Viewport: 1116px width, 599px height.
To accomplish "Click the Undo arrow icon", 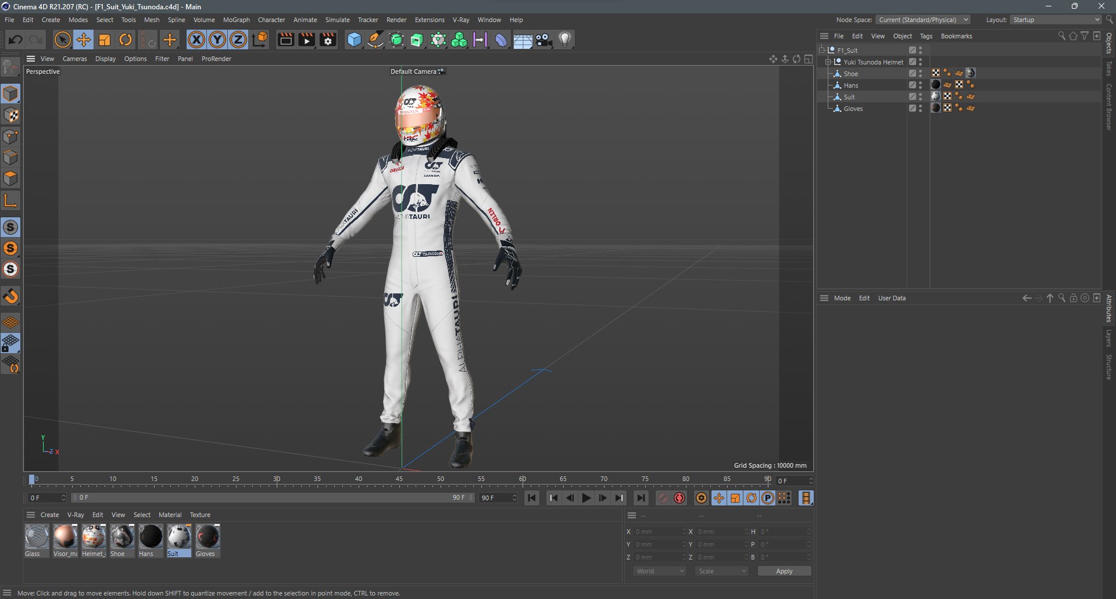I will click(16, 40).
